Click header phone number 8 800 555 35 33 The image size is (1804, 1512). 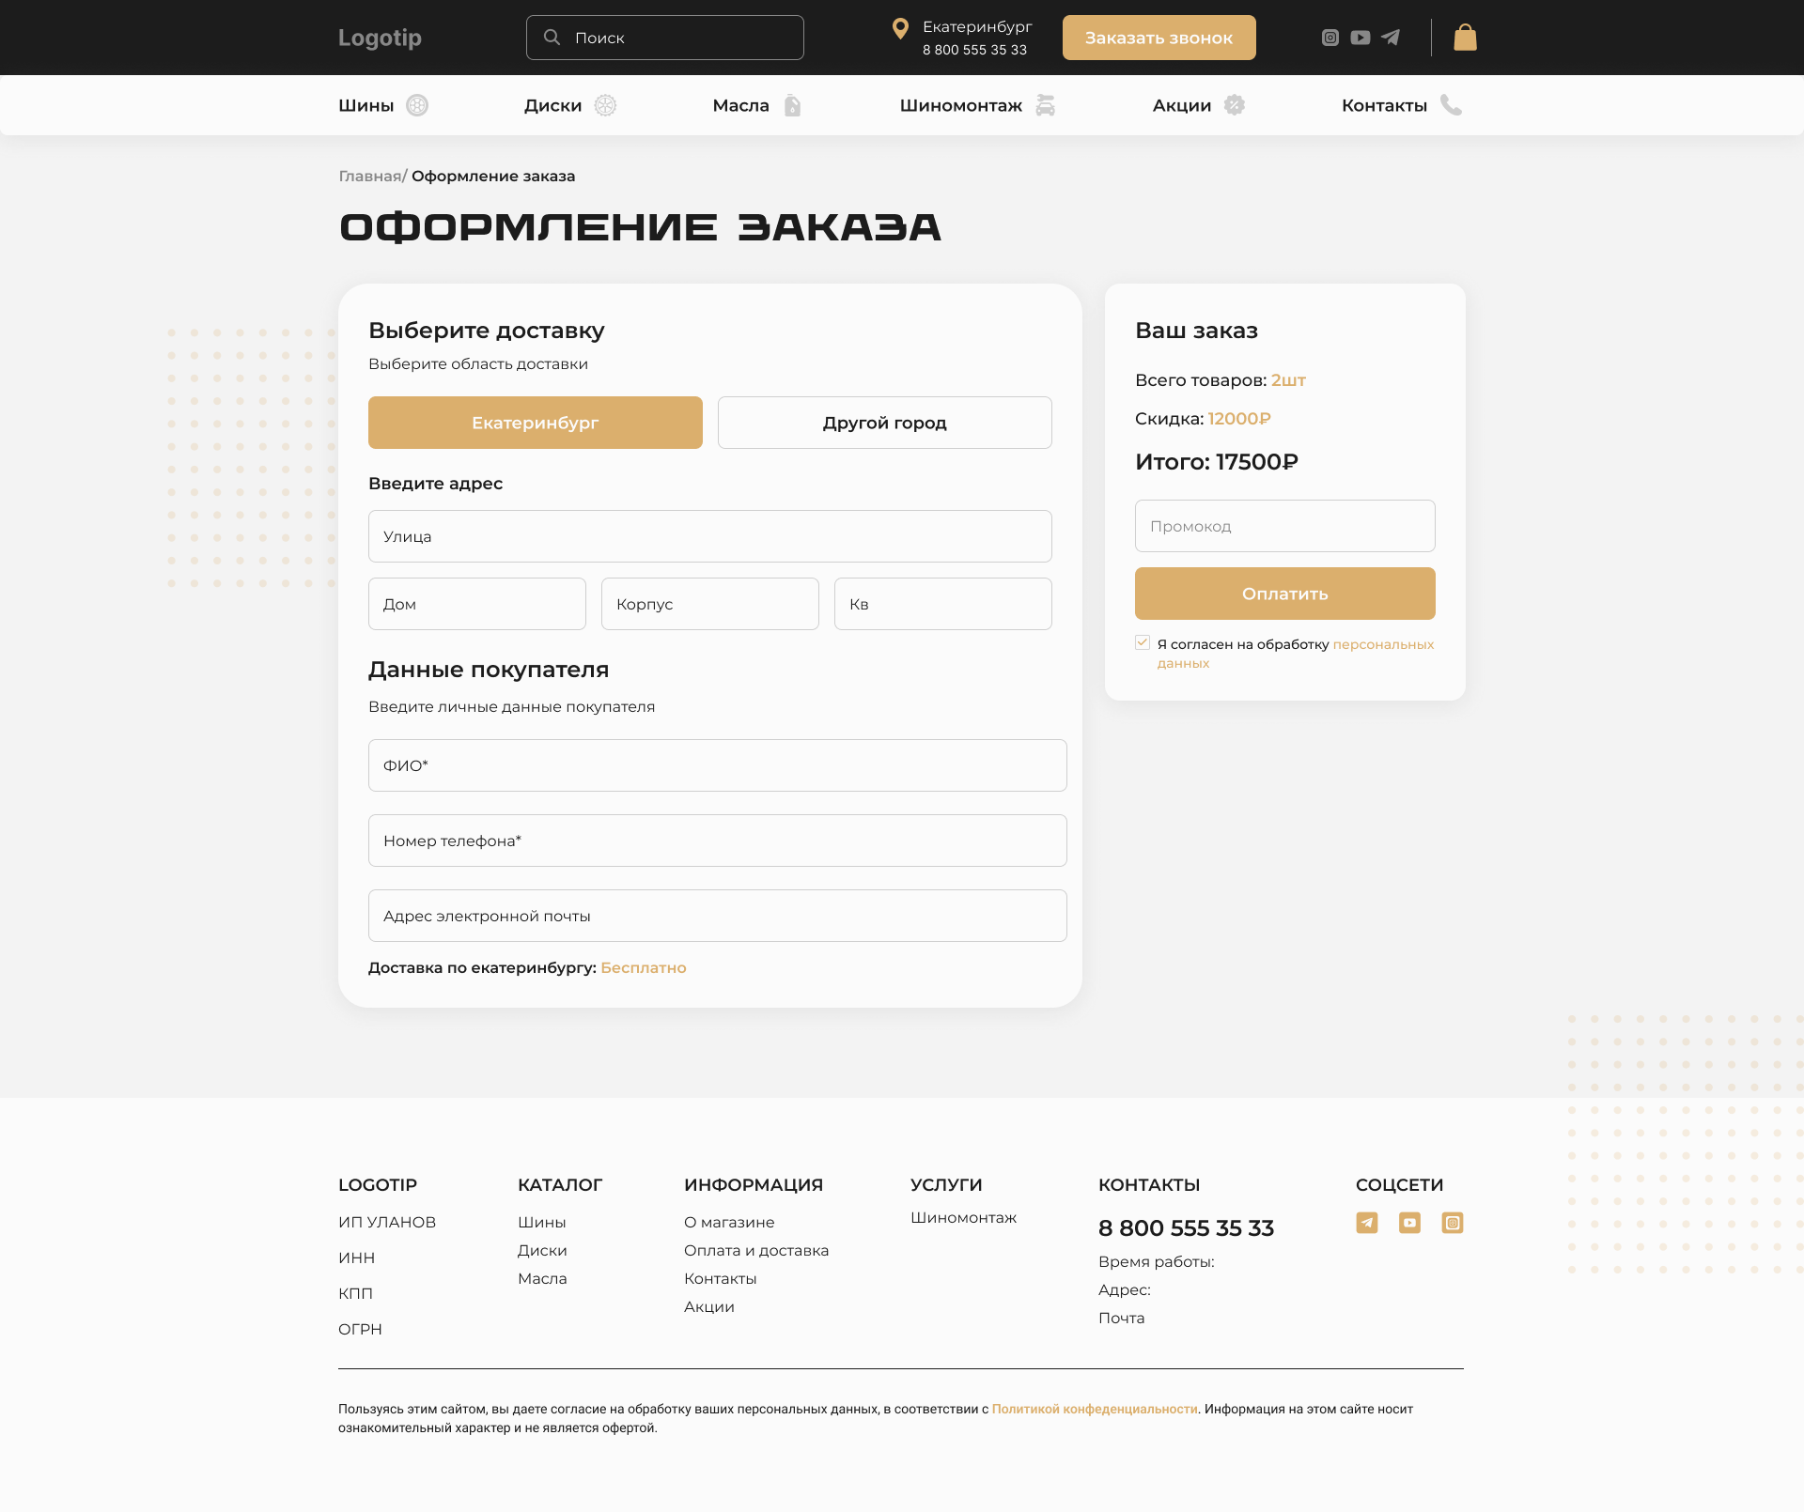tap(974, 50)
